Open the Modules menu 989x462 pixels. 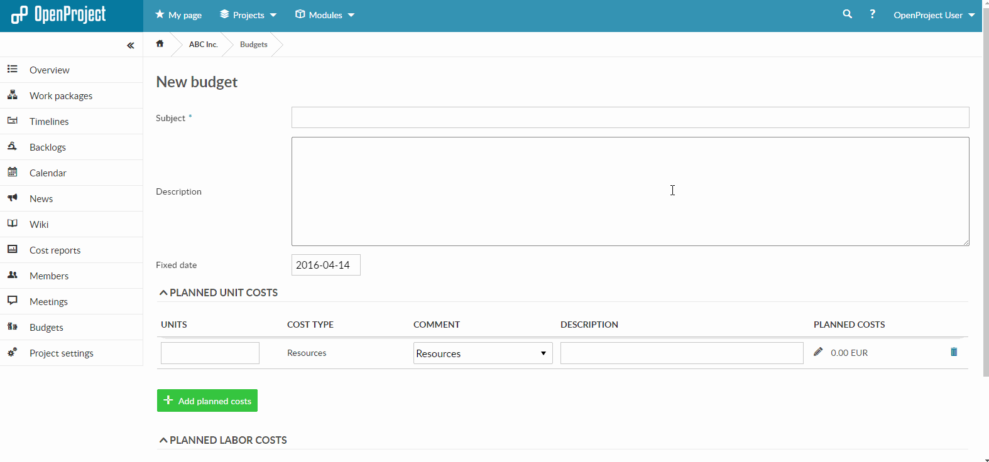pyautogui.click(x=325, y=15)
